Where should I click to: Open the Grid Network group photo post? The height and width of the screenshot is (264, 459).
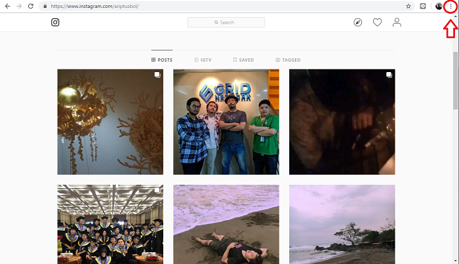pyautogui.click(x=226, y=122)
